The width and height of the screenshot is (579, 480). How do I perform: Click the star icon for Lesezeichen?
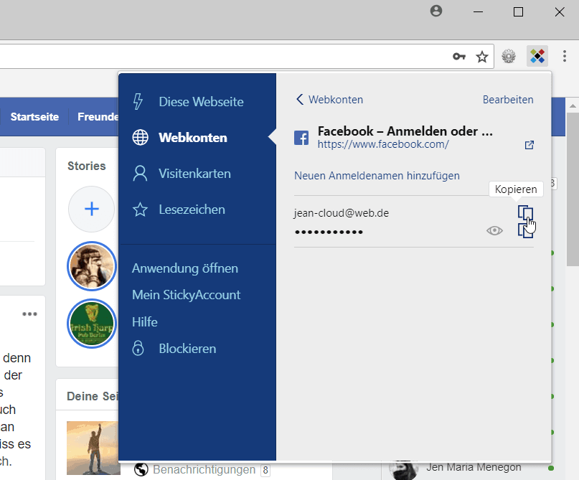tap(141, 210)
